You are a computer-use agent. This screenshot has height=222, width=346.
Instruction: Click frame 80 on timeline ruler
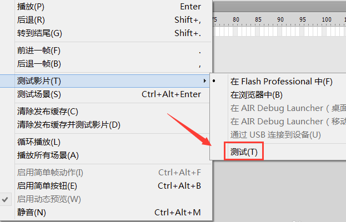pos(236,19)
